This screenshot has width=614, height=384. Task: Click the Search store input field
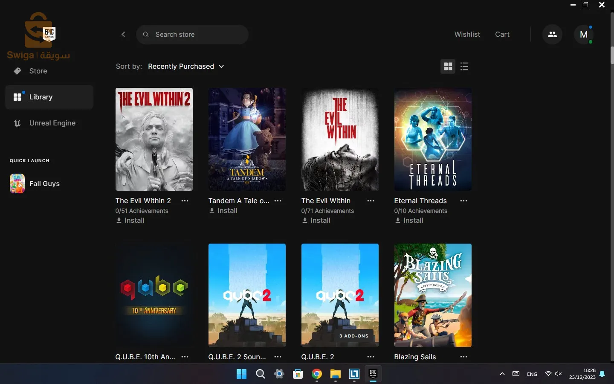(196, 35)
